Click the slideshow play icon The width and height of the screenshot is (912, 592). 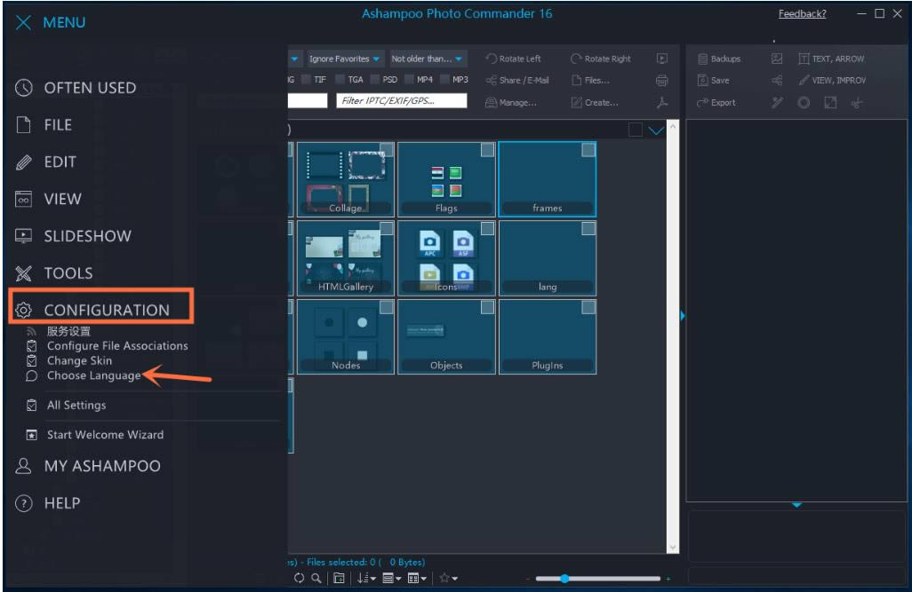click(662, 59)
